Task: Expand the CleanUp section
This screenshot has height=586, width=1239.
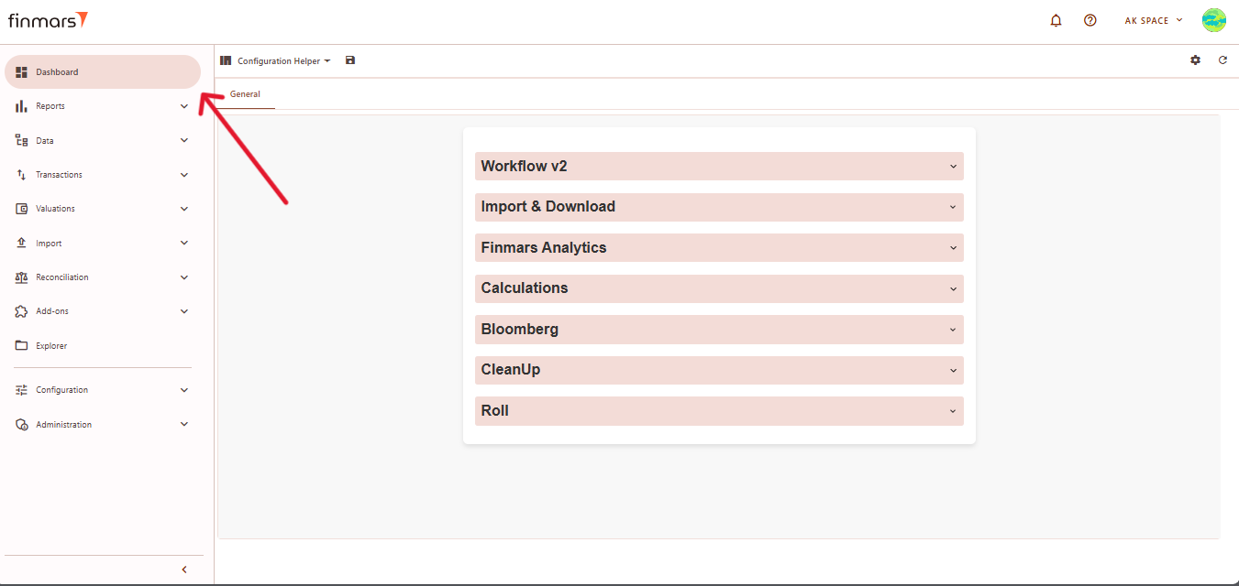Action: (719, 370)
